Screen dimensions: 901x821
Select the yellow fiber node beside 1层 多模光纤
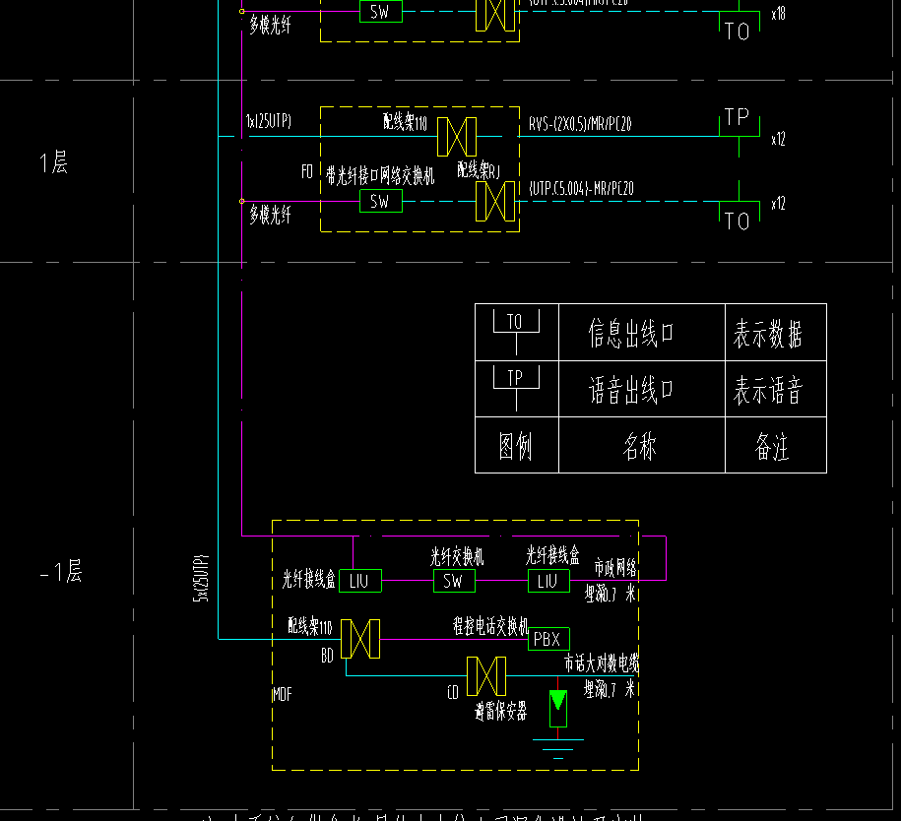coord(242,201)
